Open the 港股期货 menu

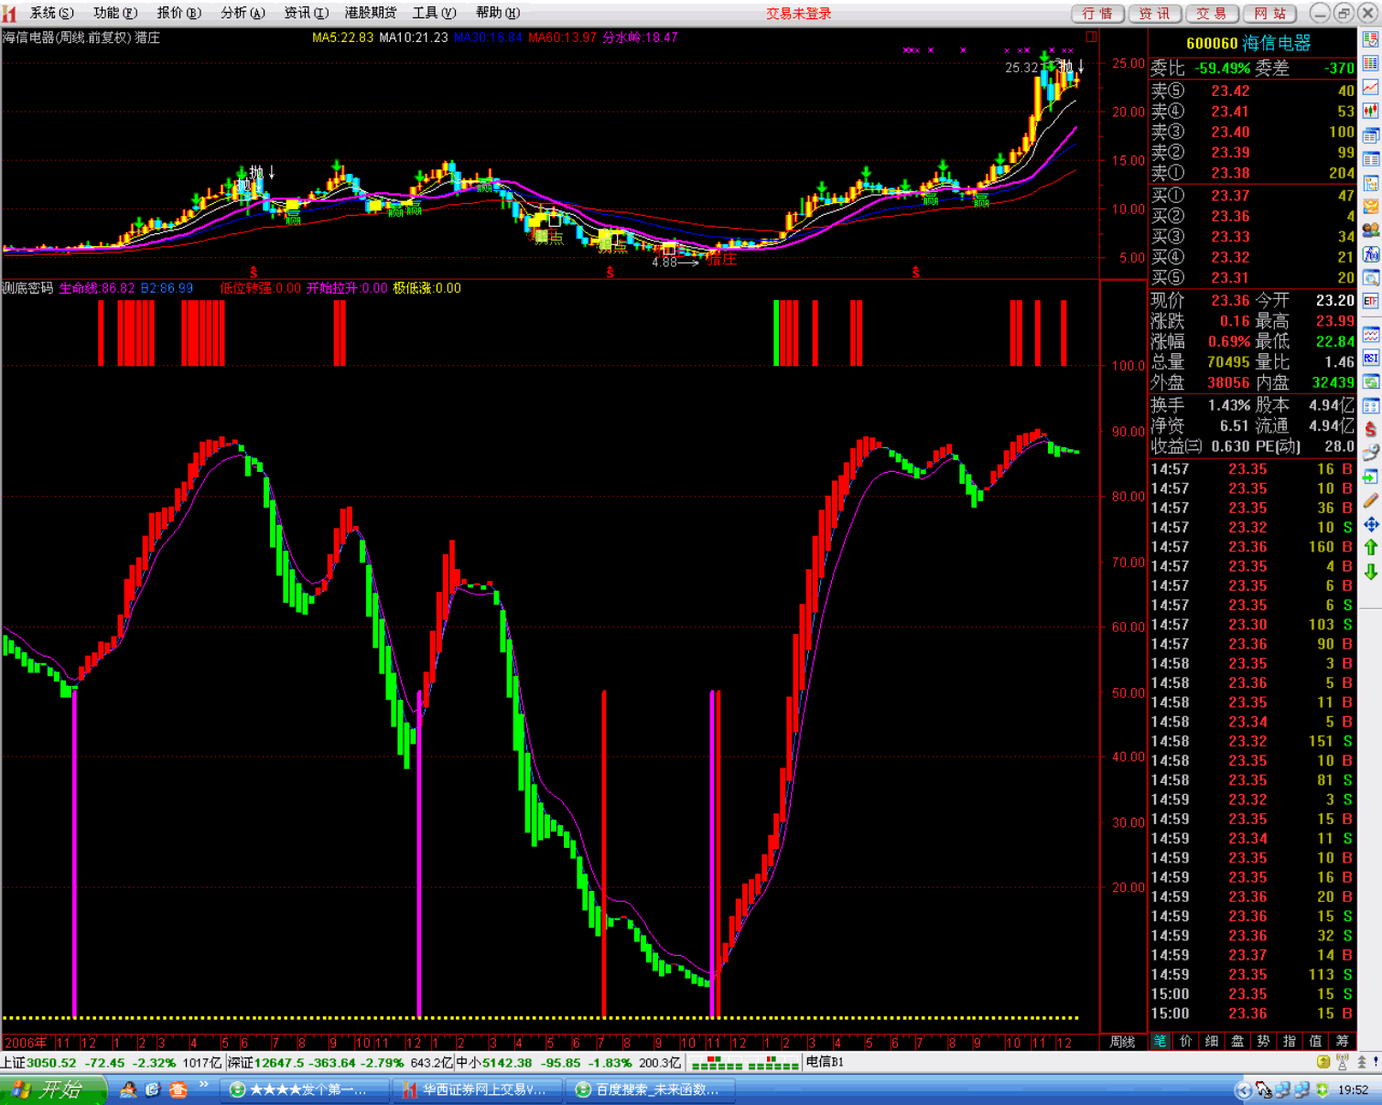click(371, 13)
